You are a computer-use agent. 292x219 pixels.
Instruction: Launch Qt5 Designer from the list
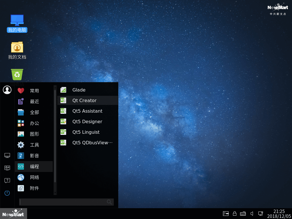[88, 121]
